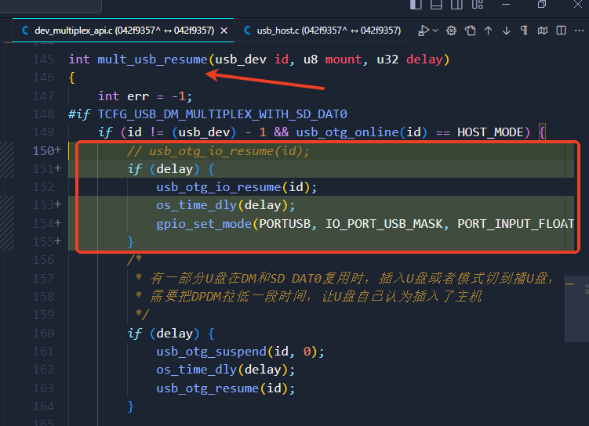589x426 pixels.
Task: Go to previous change up arrow
Action: [488, 31]
